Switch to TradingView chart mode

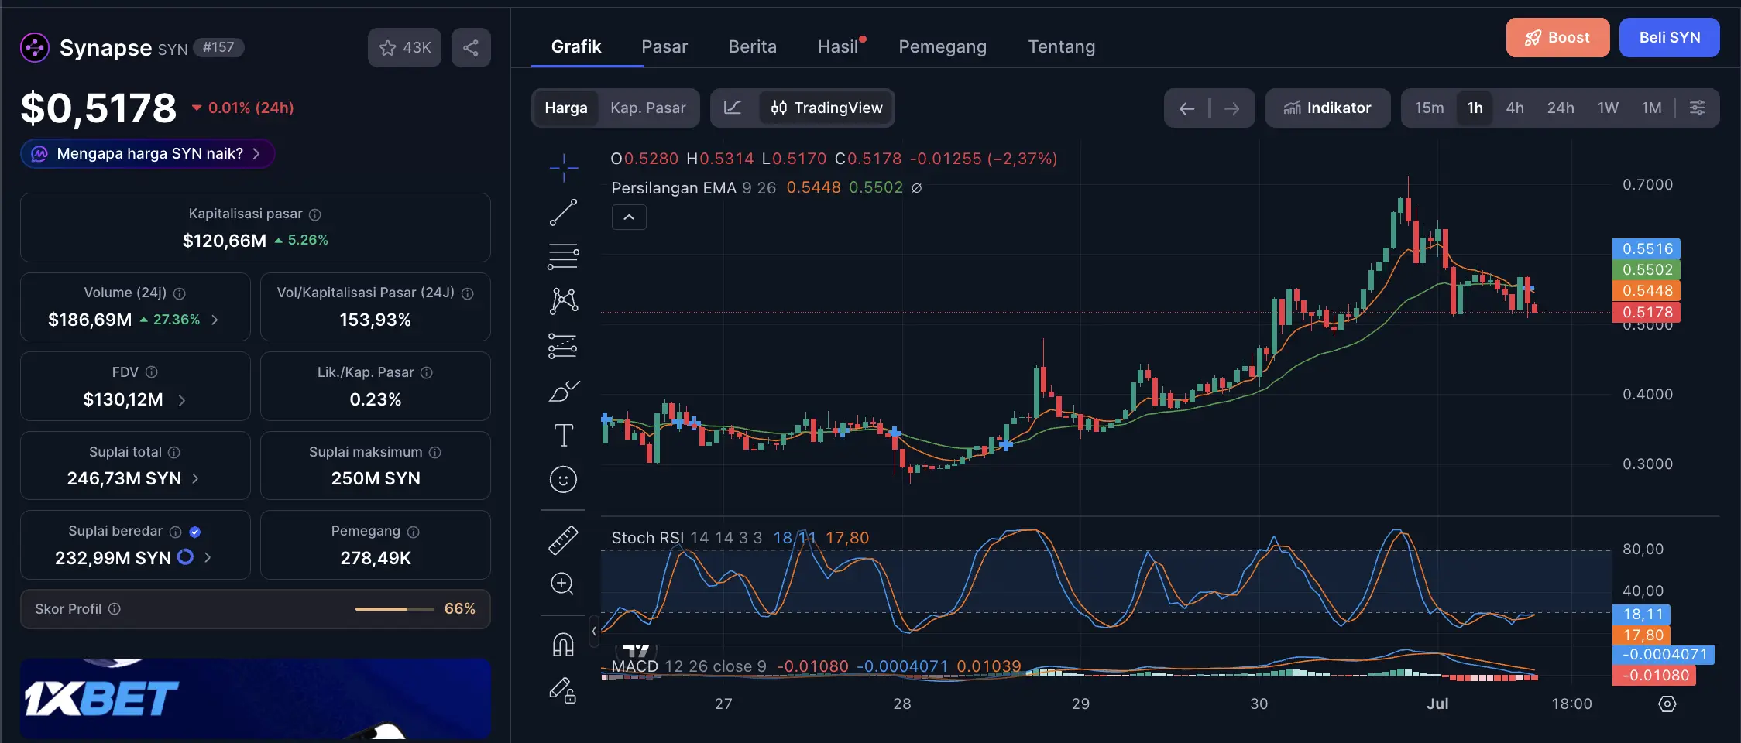pos(826,108)
